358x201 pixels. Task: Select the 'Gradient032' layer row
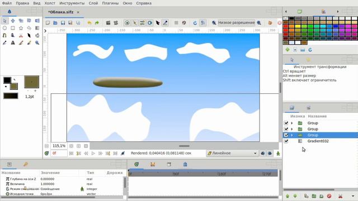pos(321,141)
